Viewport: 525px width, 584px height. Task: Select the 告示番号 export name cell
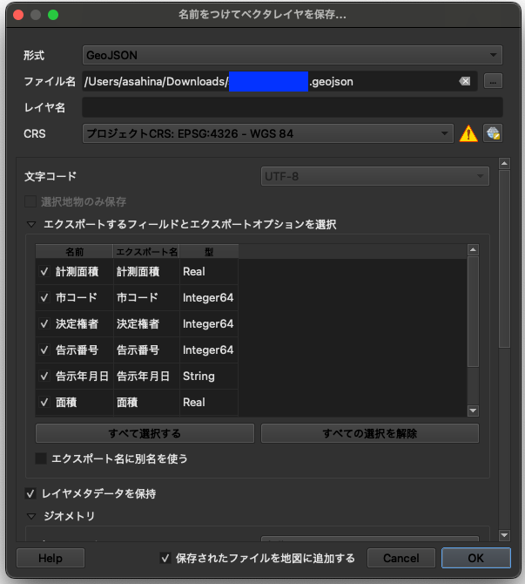[146, 350]
